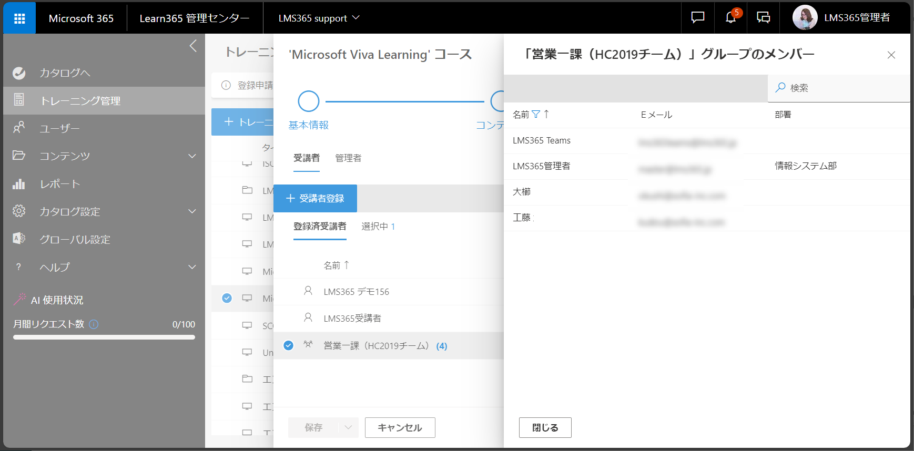Switch to the 管理者 tab

pos(348,158)
